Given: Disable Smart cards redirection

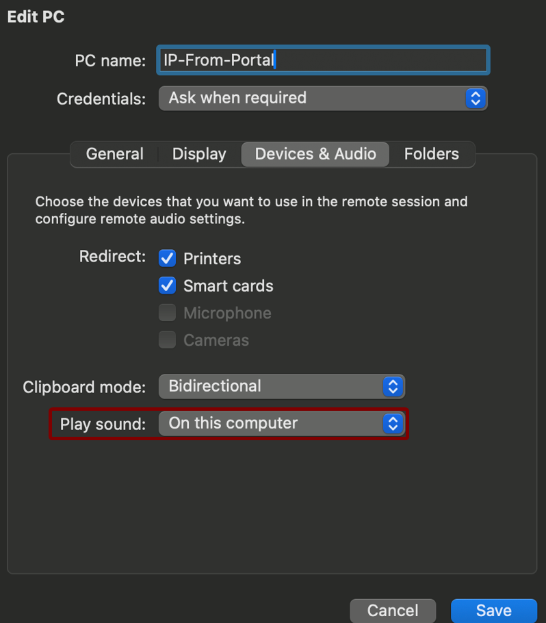Looking at the screenshot, I should (x=167, y=285).
